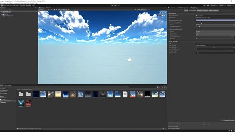Open the Lighting window's Scene tab
Viewport: 235px width, 132px height.
click(186, 11)
